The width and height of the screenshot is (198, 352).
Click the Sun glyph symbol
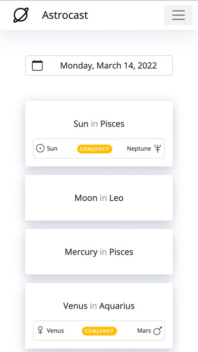pos(40,149)
